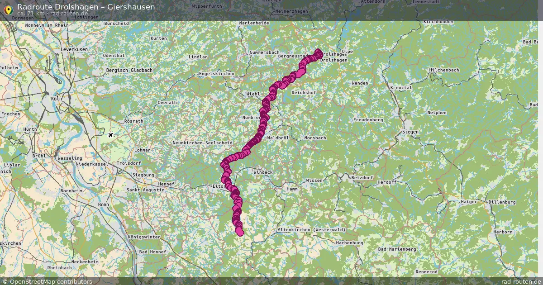Click the Herborn label
This screenshot has width=543, height=285.
point(503,232)
